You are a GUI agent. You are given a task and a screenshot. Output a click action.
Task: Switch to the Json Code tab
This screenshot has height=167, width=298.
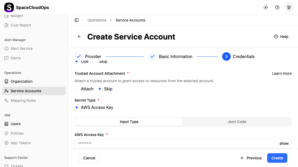point(237,122)
